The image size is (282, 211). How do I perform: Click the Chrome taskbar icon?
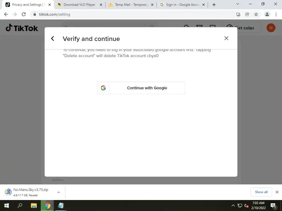(x=47, y=206)
